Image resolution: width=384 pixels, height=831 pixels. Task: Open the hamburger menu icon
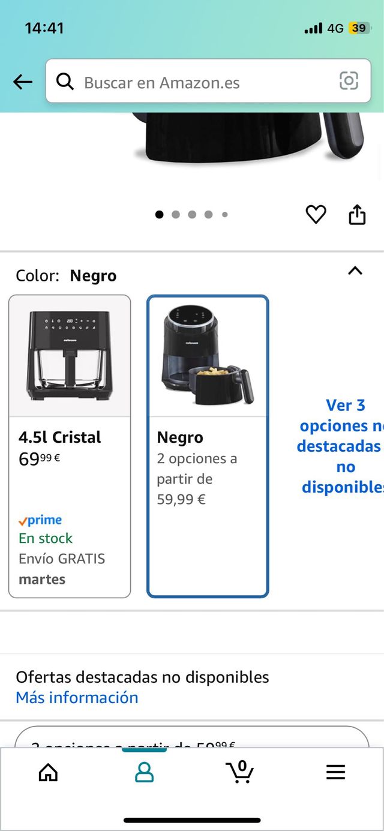point(336,772)
